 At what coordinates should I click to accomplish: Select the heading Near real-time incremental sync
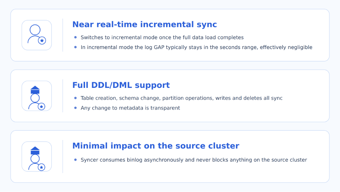click(144, 24)
